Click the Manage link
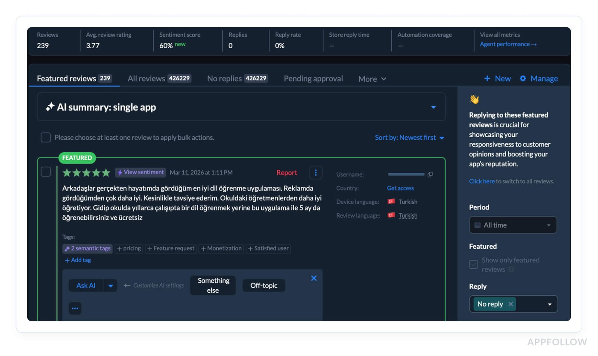This screenshot has width=598, height=356. pyautogui.click(x=539, y=79)
